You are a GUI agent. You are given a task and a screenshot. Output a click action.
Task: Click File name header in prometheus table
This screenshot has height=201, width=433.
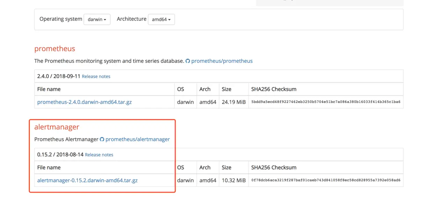pos(49,89)
